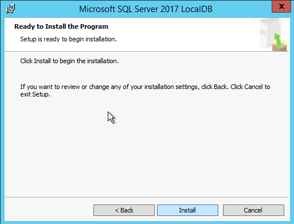Click the green upward arrow graphic
Viewport: 294px width, 224px height.
tap(277, 40)
